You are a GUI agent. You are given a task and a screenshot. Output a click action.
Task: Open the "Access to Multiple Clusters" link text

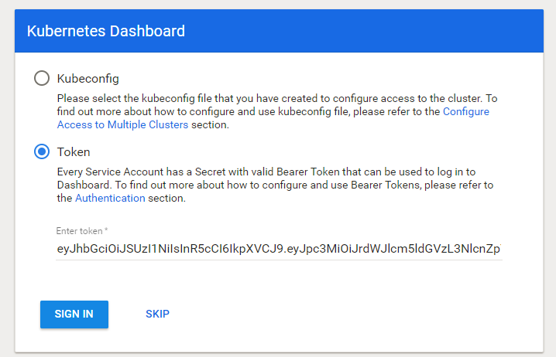click(x=123, y=125)
